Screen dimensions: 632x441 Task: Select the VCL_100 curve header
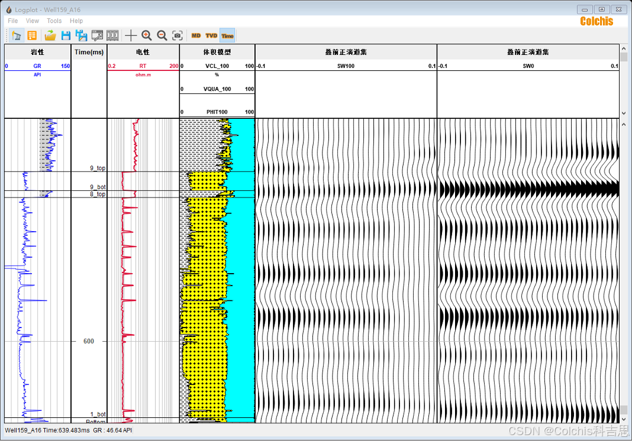(x=217, y=66)
